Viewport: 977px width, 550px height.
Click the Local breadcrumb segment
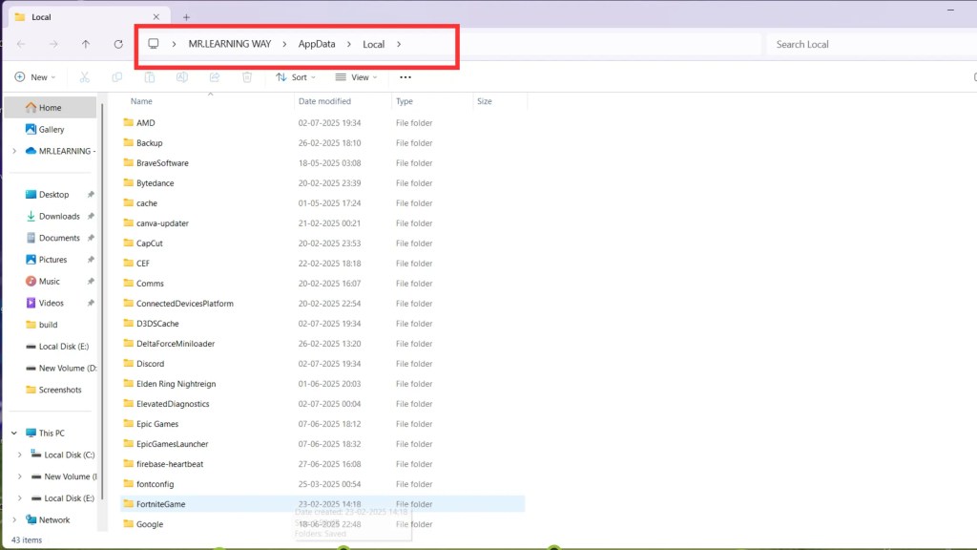373,44
